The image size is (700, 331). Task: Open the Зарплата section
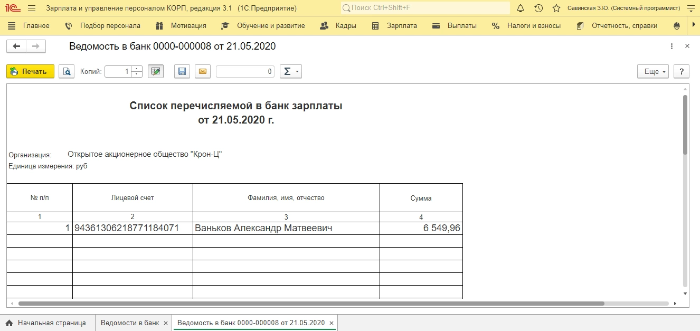click(x=394, y=25)
